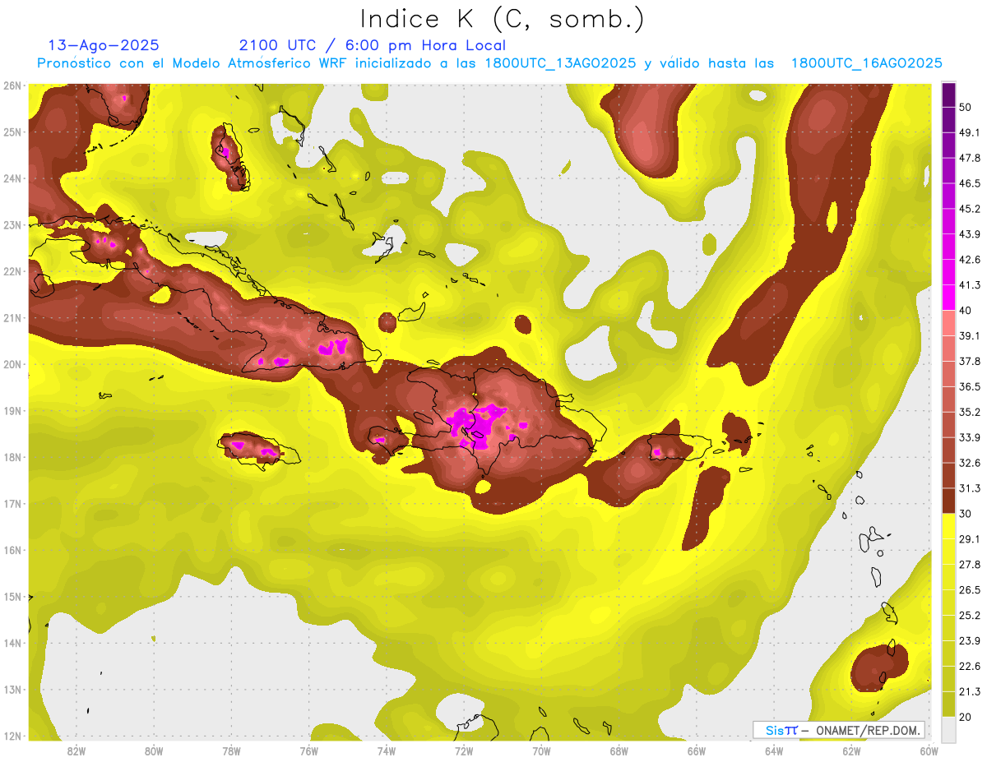Viewport: 987px width, 762px height.
Task: Click the longitude label "82W"
Action: point(76,751)
